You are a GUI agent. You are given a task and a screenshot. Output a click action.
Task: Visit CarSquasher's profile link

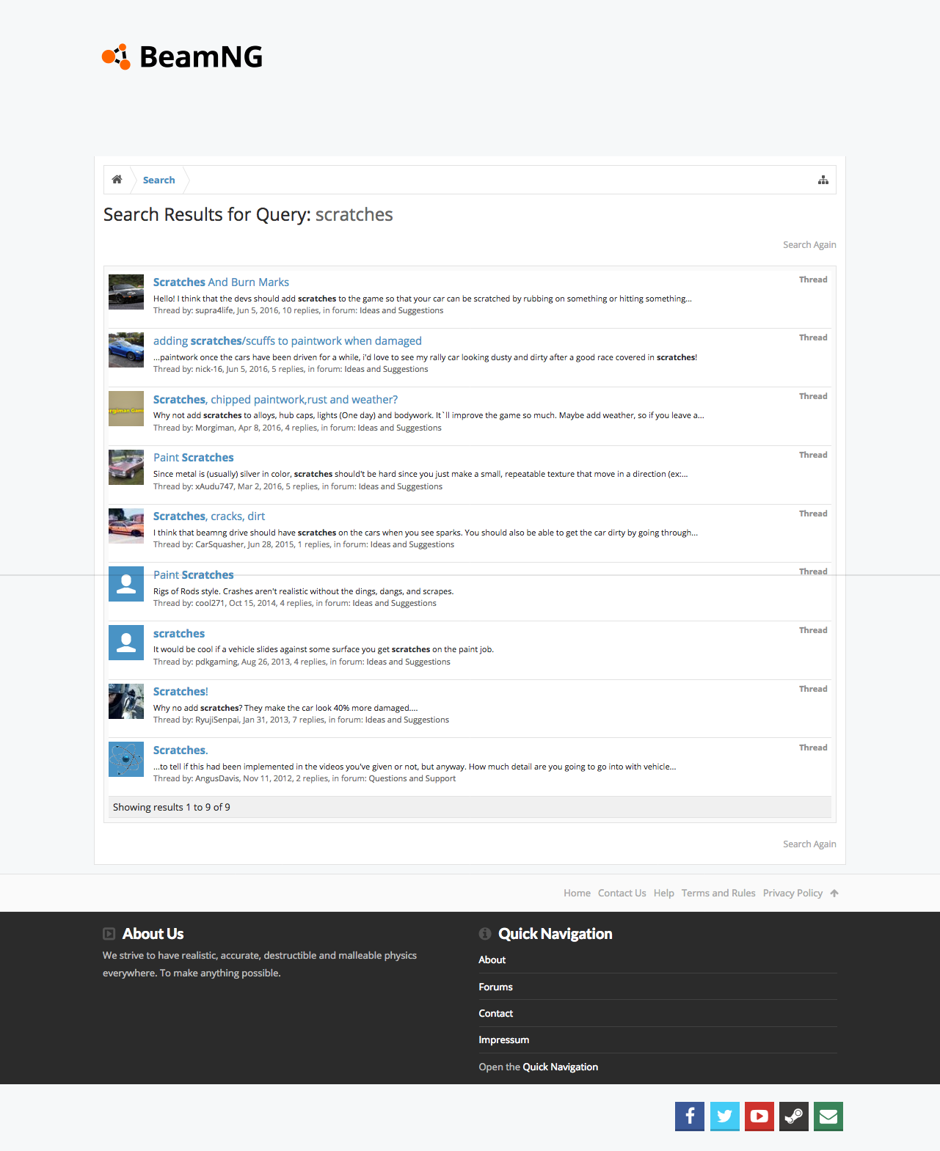[219, 544]
